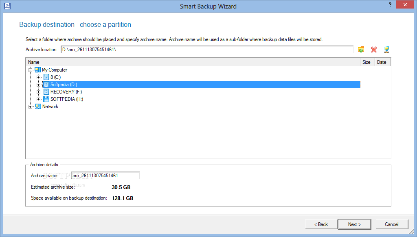The width and height of the screenshot is (417, 237).
Task: Click the help question mark button
Action: click(x=390, y=4)
